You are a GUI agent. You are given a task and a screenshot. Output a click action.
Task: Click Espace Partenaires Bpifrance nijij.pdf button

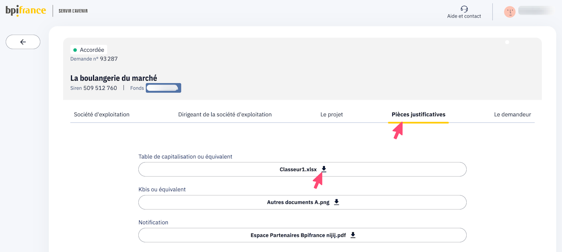[298, 235]
